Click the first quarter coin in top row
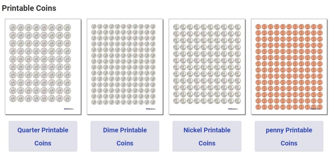334x155 pixels. point(13,28)
